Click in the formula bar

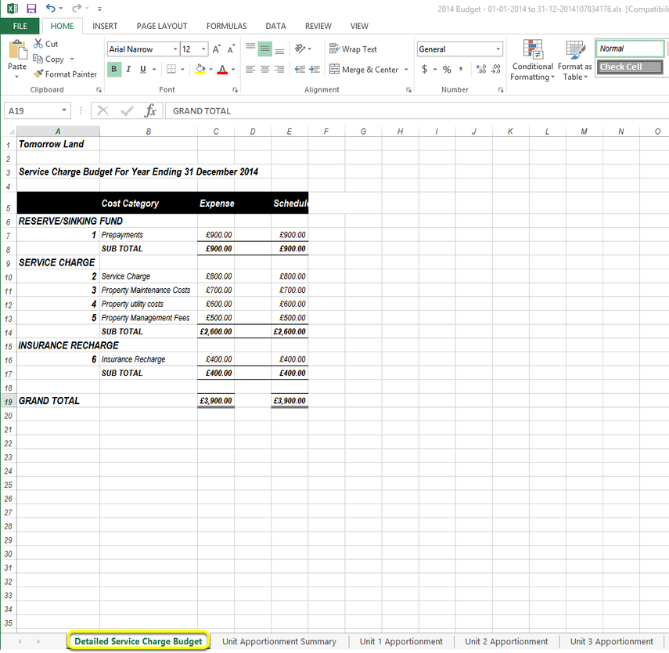(416, 111)
